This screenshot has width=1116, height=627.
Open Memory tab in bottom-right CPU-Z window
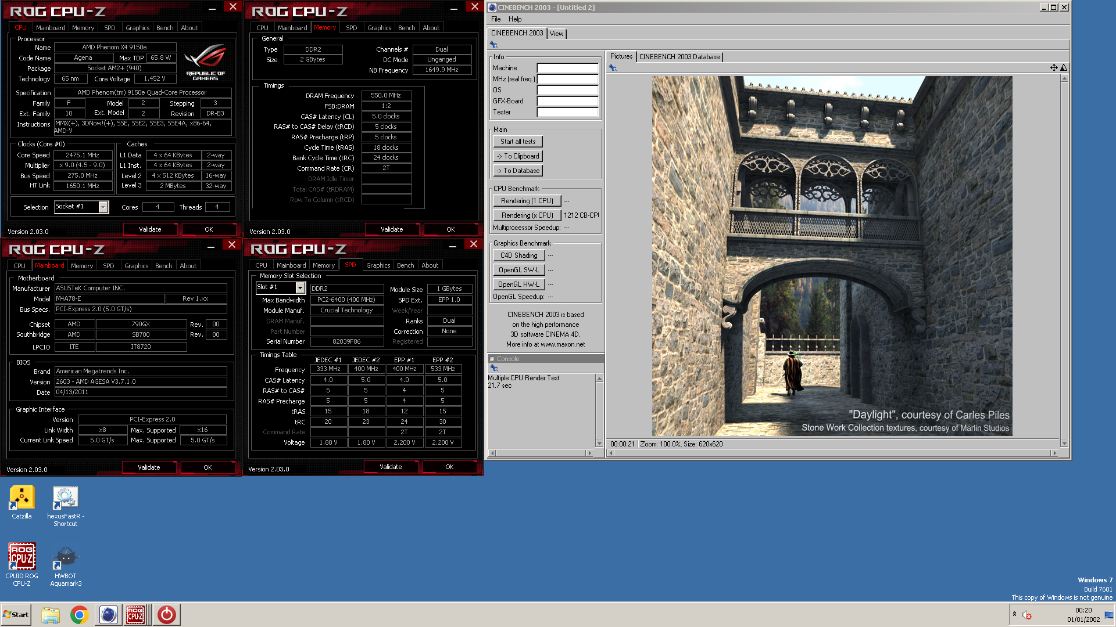point(324,265)
